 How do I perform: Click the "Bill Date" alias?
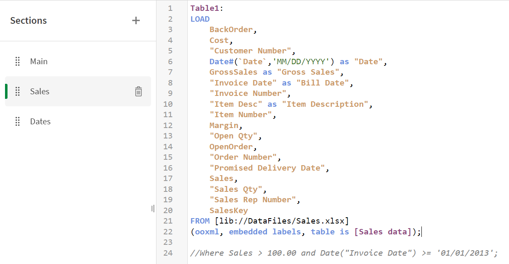point(323,83)
